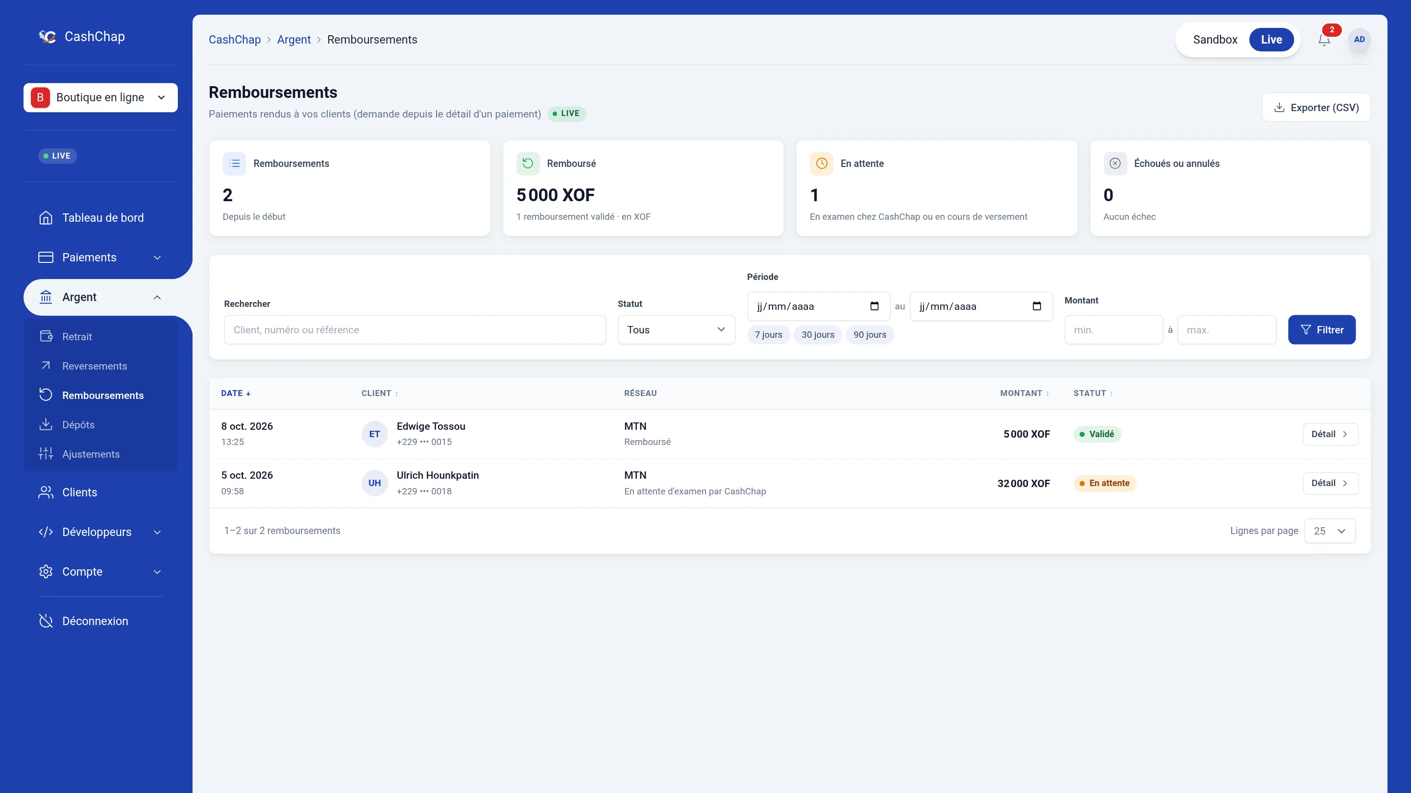Viewport: 1411px width, 793px height.
Task: Open the end date calendar picker icon
Action: pyautogui.click(x=1037, y=306)
